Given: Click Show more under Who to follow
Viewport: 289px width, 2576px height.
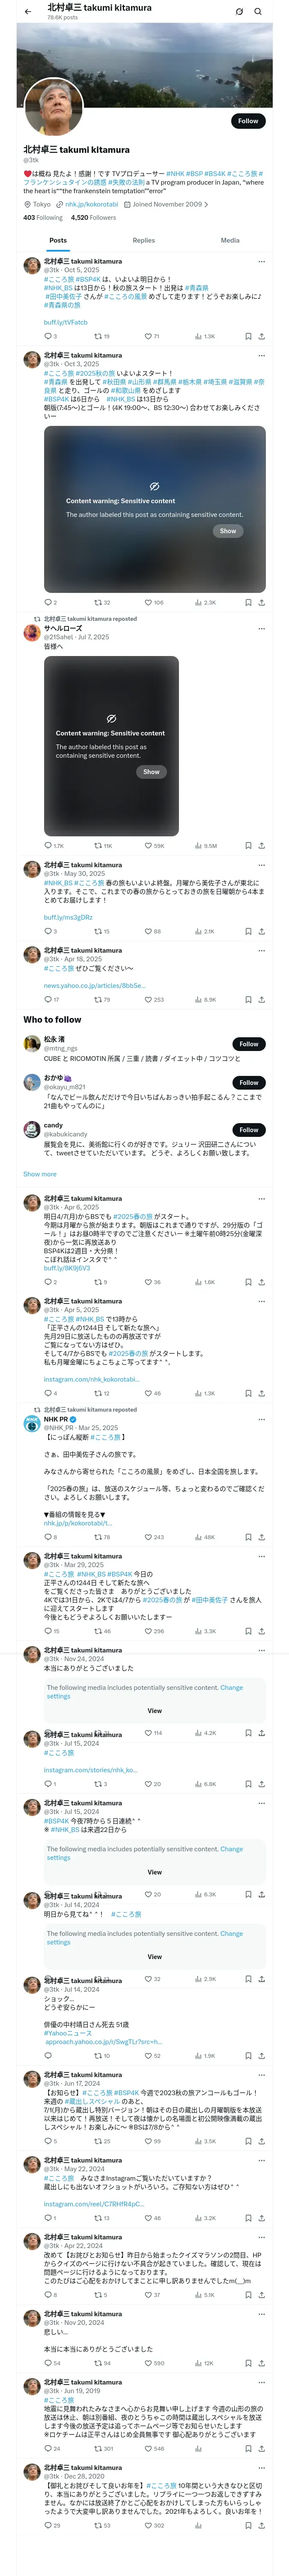Looking at the screenshot, I should coord(40,1174).
